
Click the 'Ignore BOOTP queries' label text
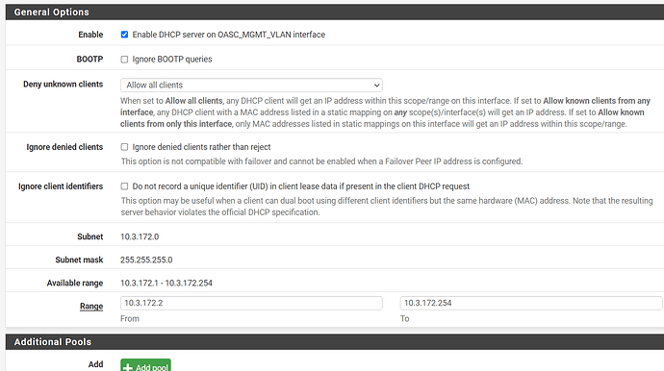[172, 60]
